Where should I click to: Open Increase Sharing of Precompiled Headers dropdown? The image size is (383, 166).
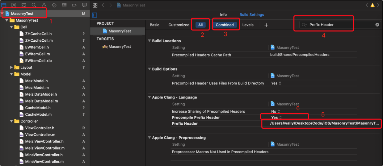click(x=276, y=111)
